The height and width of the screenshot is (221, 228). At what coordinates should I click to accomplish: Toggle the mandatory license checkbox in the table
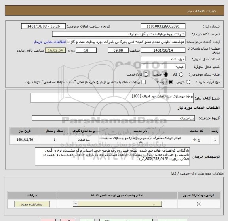[199, 204]
